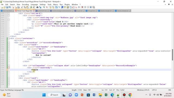Screen dimensions: 174x98
Task: Click the Replace toolbar icon
Action: (x=41, y=7)
